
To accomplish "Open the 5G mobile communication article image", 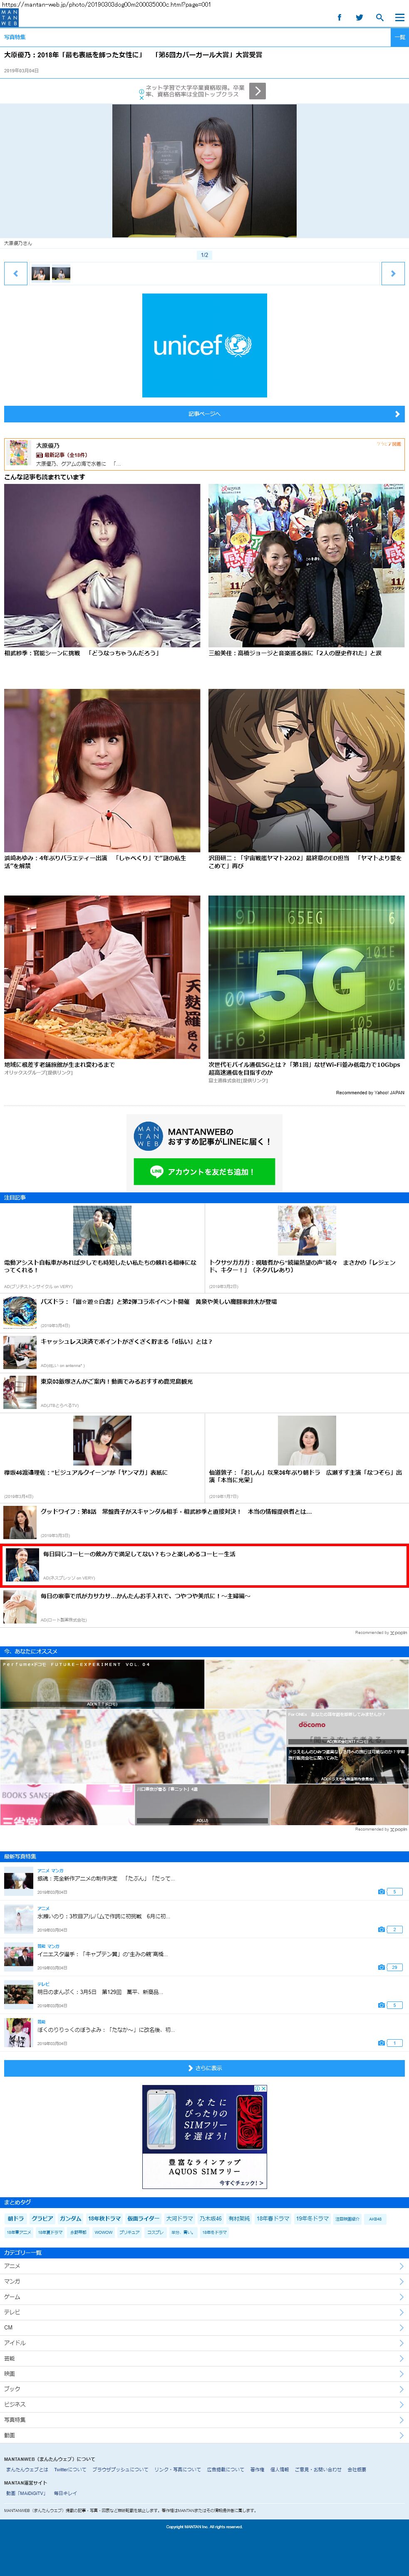I will [x=306, y=977].
